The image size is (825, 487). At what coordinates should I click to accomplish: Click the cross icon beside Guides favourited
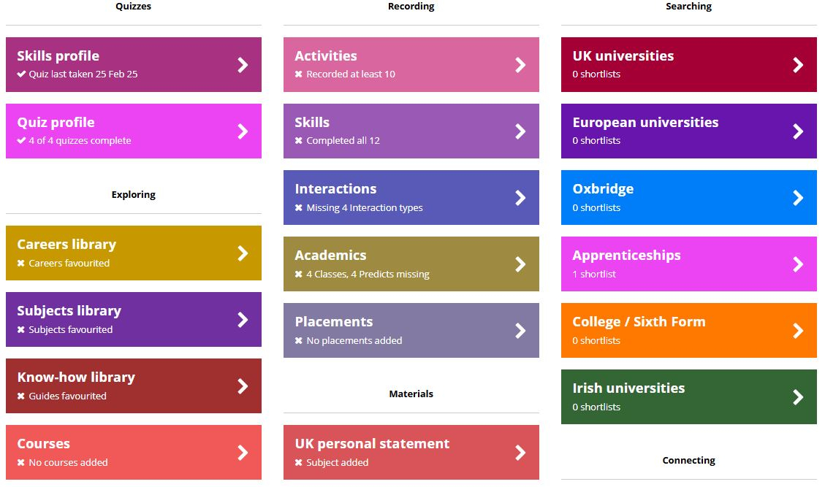pos(21,396)
